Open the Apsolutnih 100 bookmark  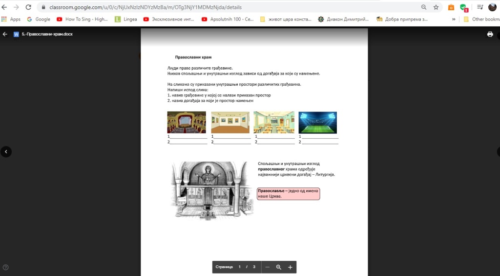pyautogui.click(x=228, y=19)
